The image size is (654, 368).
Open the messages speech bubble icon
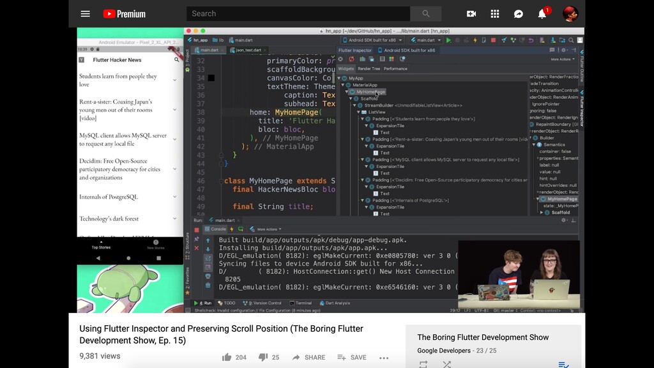pos(519,14)
